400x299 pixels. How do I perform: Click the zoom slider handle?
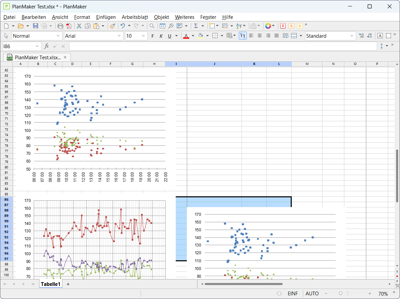tap(341, 294)
